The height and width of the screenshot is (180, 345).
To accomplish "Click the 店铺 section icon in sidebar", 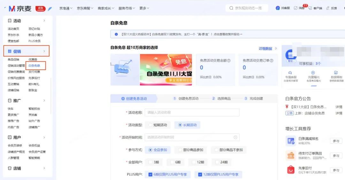I will [10, 168].
